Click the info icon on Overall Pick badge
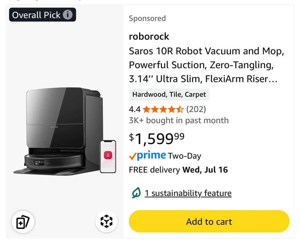300x244 pixels. tap(67, 15)
